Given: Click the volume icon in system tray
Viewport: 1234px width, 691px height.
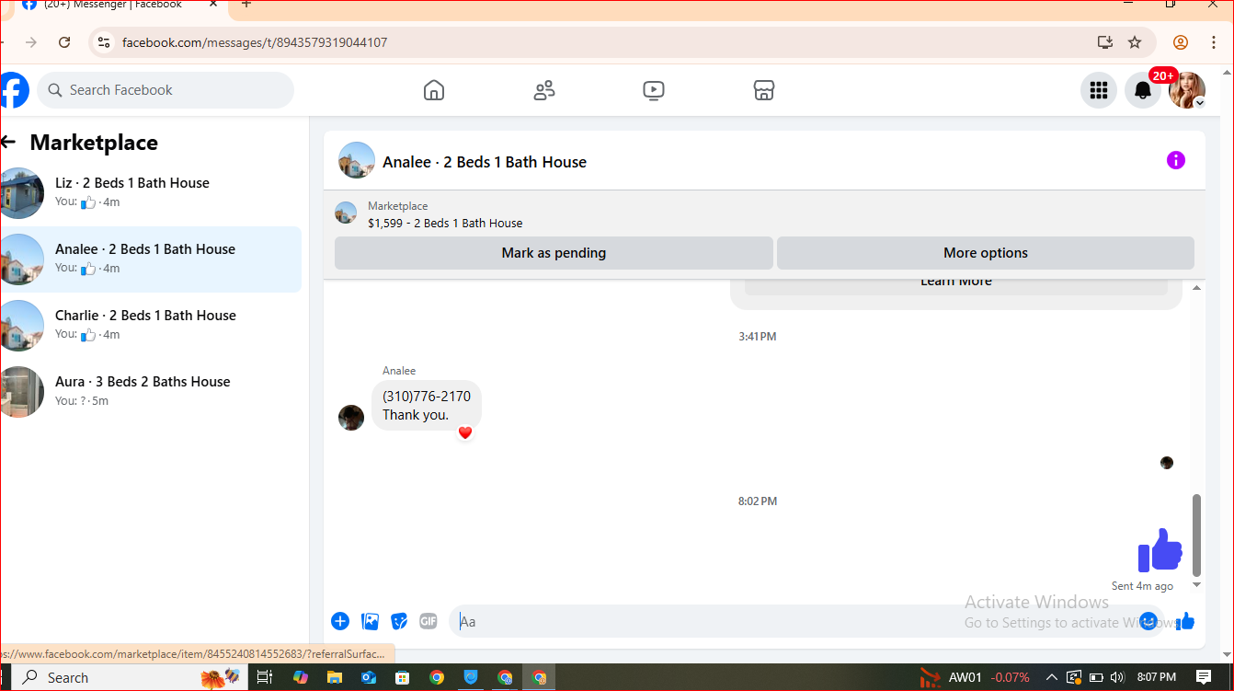Looking at the screenshot, I should 1117,677.
